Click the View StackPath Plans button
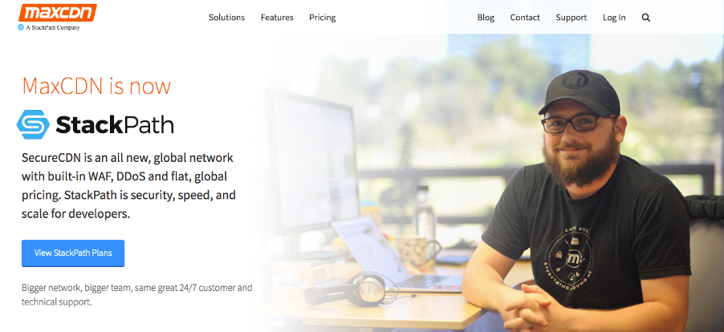This screenshot has width=724, height=332. pyautogui.click(x=73, y=253)
